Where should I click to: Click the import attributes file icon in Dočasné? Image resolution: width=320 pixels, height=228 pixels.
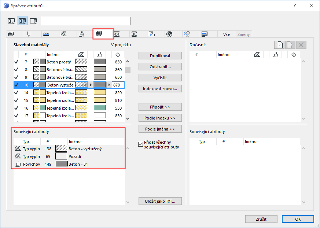point(279,45)
